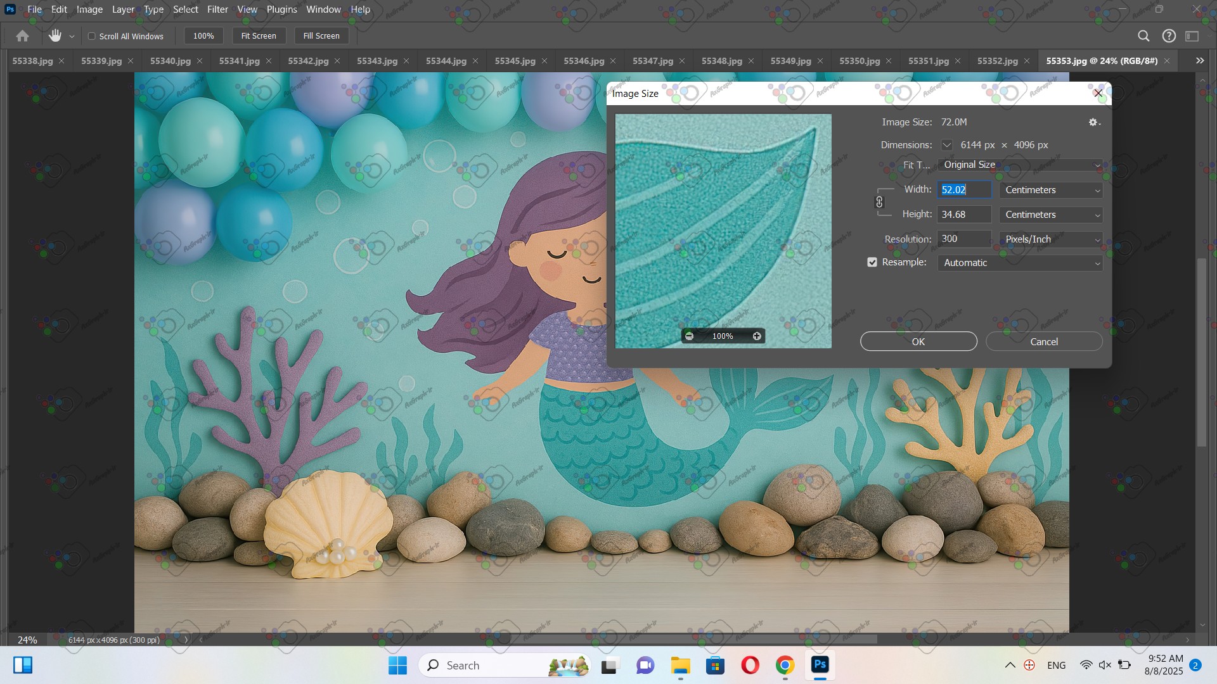The image size is (1217, 684).
Task: Open the Dimensions unit dropdown arrow
Action: [946, 145]
